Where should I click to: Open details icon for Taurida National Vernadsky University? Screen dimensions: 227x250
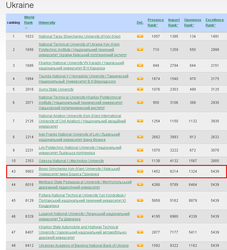(x=140, y=79)
